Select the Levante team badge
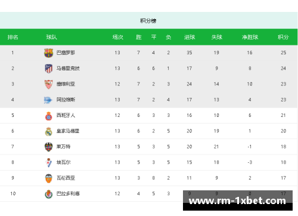This screenshot has height=216, width=298. pyautogui.click(x=48, y=147)
